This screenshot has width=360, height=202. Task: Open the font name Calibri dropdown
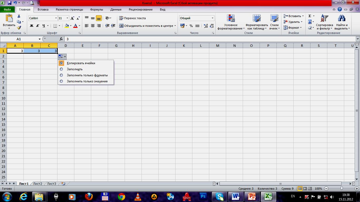click(56, 18)
